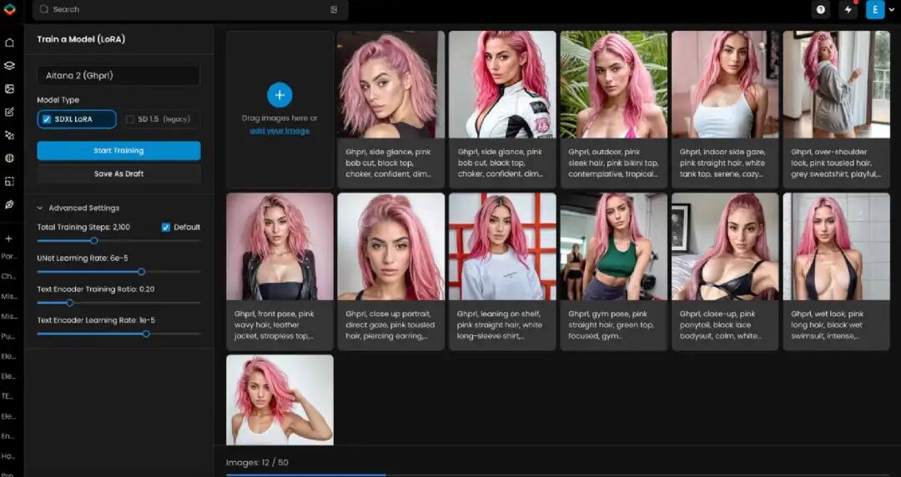Select the grey sweatshirt over-shoulder thumbnail
Image resolution: width=901 pixels, height=477 pixels.
[x=837, y=84]
